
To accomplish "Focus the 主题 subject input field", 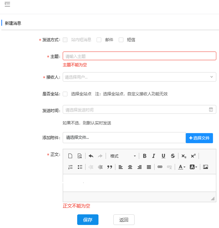I will [x=139, y=56].
